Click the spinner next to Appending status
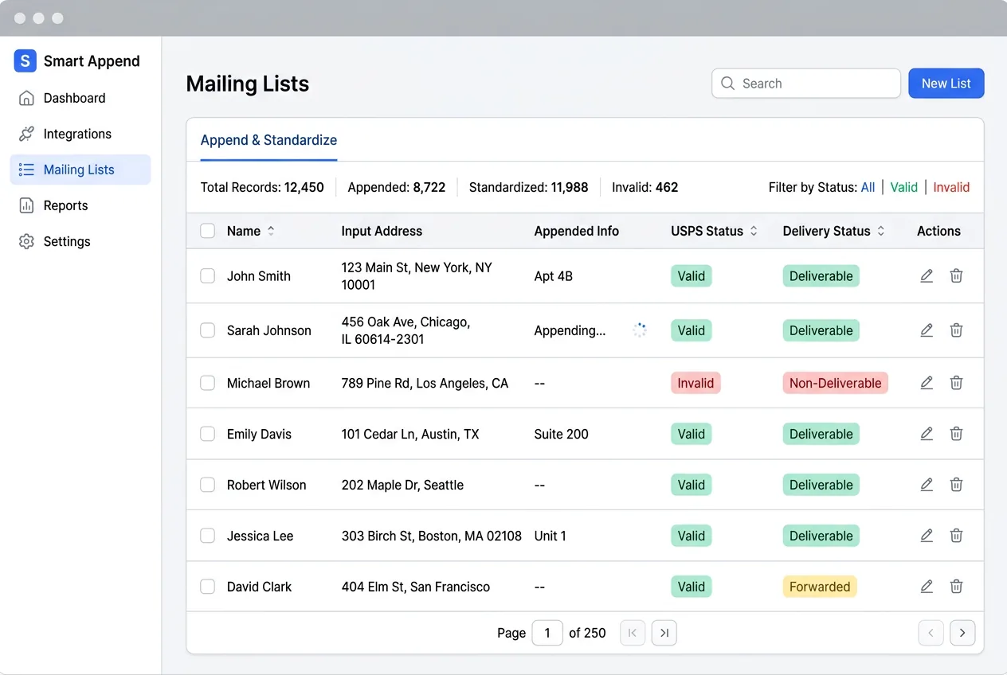1007x675 pixels. (640, 330)
